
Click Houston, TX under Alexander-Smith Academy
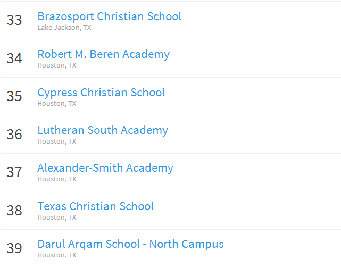point(57,179)
